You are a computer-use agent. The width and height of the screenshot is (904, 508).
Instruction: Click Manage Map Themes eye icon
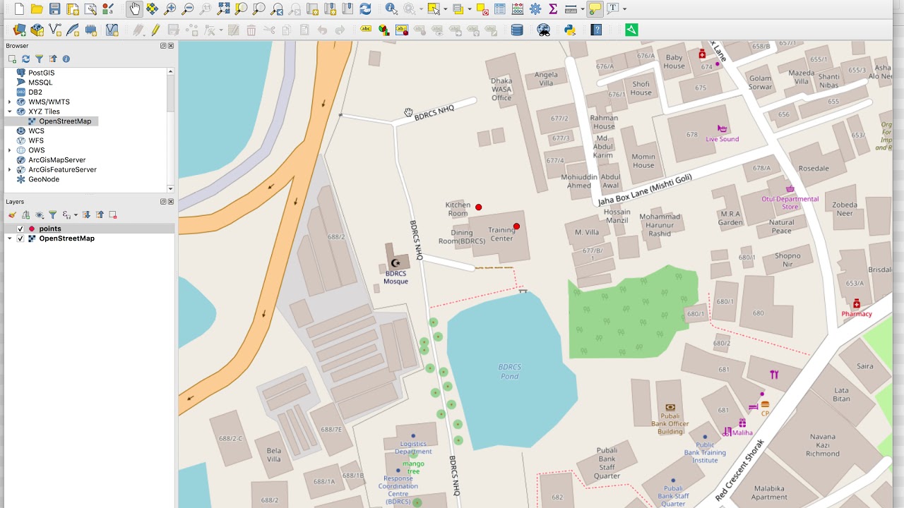pyautogui.click(x=40, y=215)
